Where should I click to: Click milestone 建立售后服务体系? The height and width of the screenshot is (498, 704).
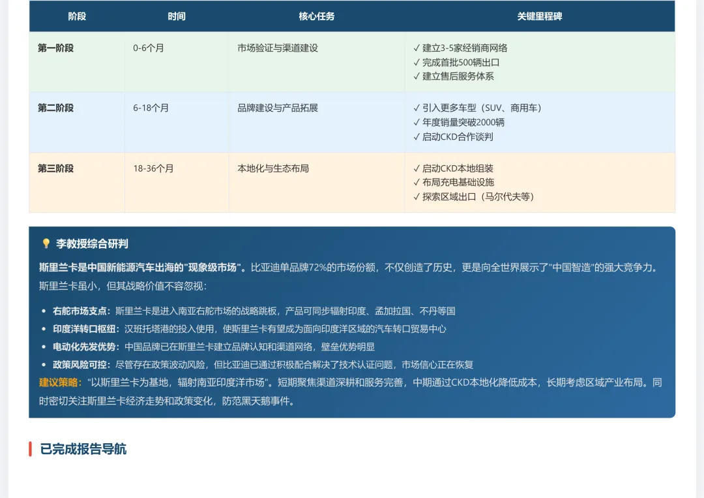pyautogui.click(x=454, y=76)
